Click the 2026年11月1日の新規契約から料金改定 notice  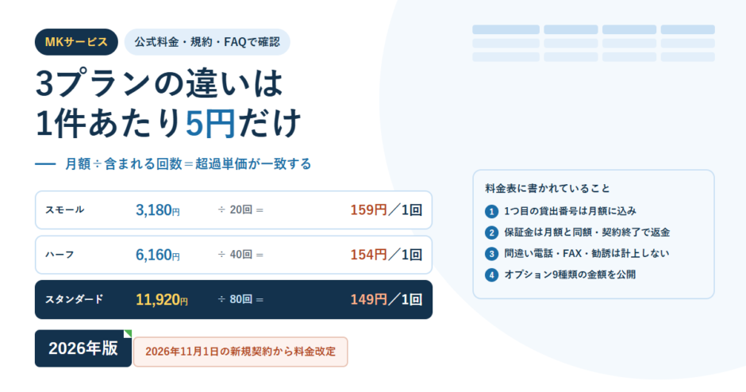pos(240,352)
